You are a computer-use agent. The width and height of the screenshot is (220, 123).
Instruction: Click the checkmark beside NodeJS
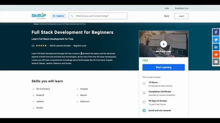[x=33, y=95]
